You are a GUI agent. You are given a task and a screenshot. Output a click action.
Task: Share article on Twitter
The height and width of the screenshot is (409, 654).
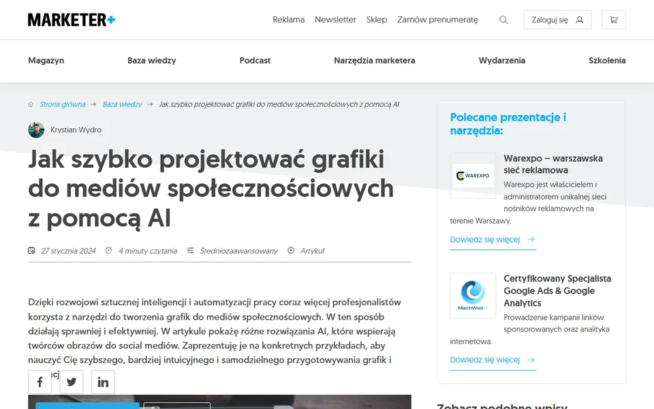tap(72, 382)
